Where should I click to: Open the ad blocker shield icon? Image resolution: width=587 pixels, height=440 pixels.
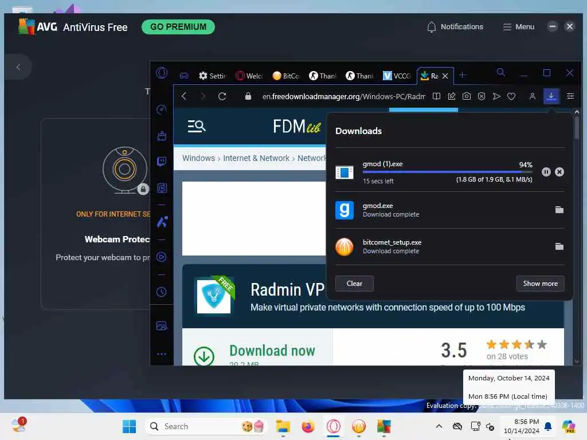(x=482, y=96)
